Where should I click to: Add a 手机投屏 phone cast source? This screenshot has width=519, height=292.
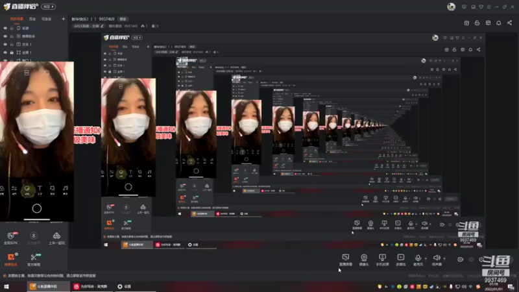382,260
